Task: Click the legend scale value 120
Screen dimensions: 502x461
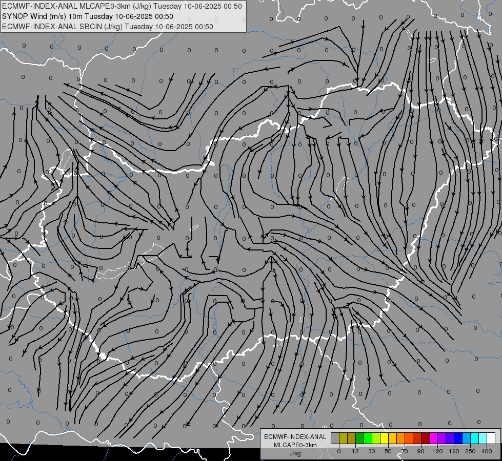Action: pyautogui.click(x=437, y=451)
